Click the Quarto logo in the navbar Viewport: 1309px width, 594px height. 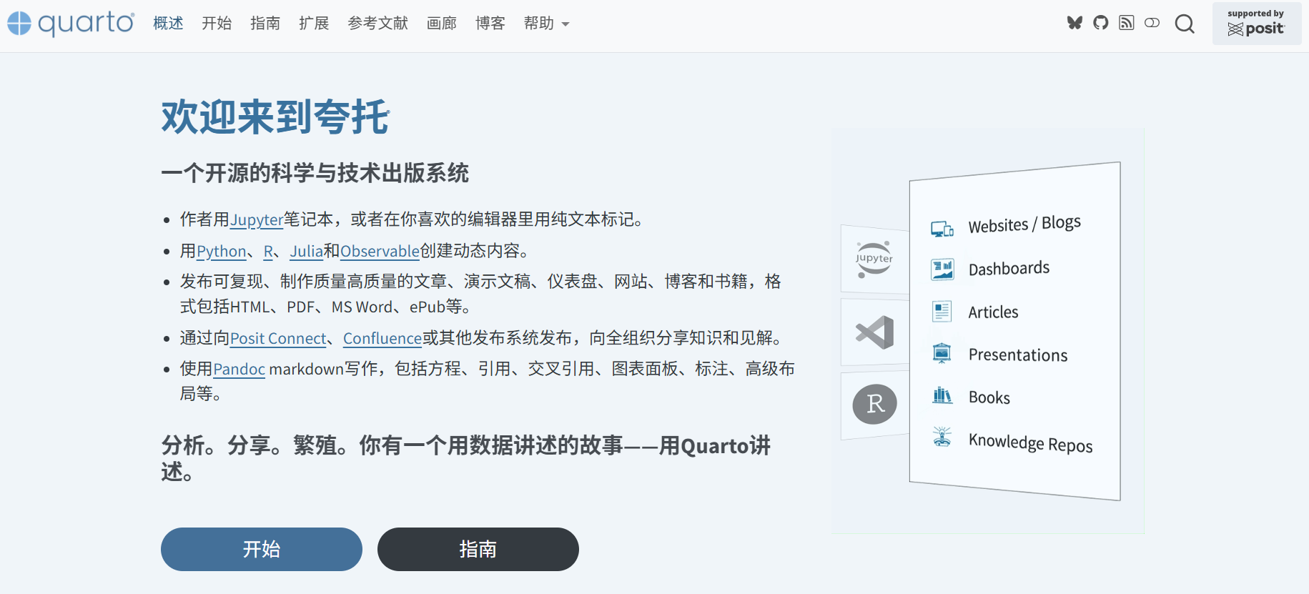pos(71,24)
